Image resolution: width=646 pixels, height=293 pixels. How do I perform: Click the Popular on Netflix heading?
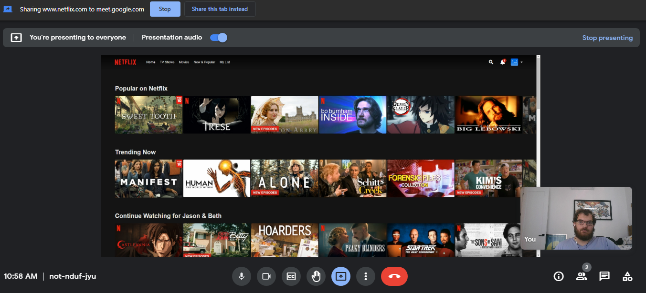[141, 89]
